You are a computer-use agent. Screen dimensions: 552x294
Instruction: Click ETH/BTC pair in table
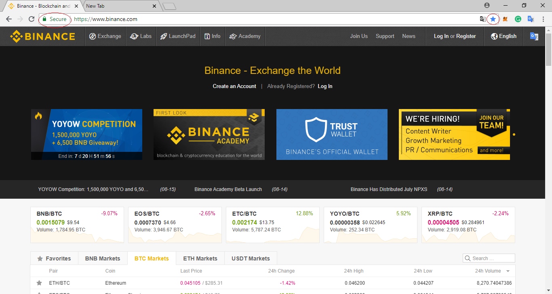[59, 283]
